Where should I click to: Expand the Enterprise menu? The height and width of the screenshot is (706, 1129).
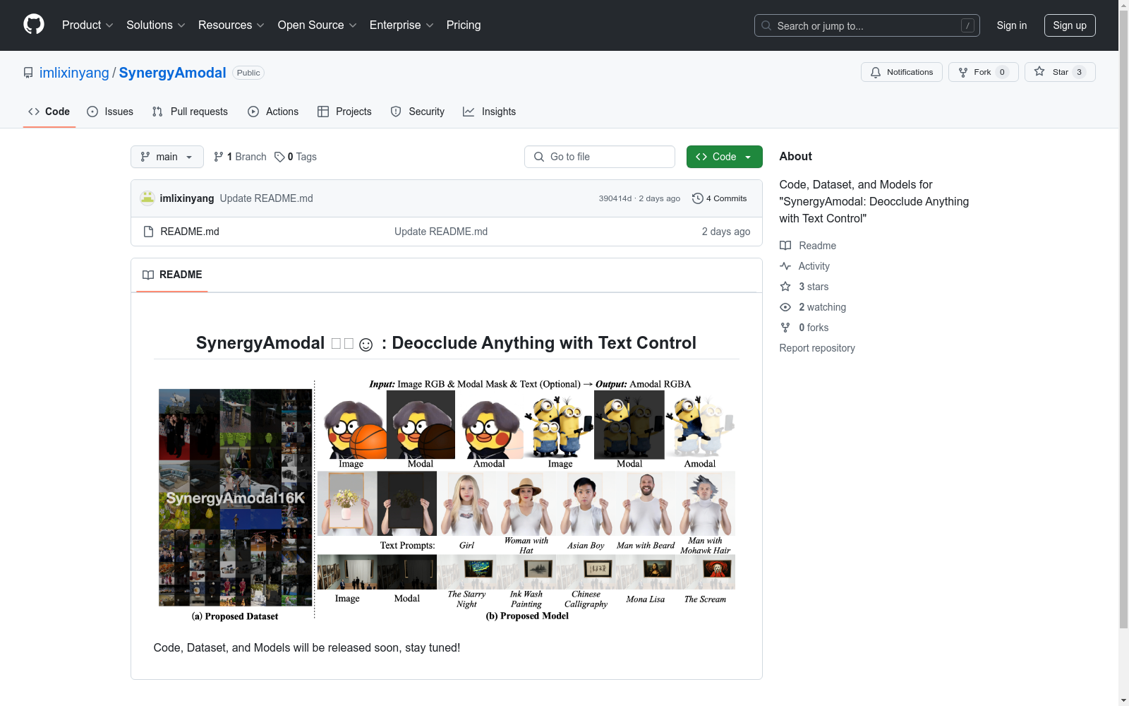(402, 25)
